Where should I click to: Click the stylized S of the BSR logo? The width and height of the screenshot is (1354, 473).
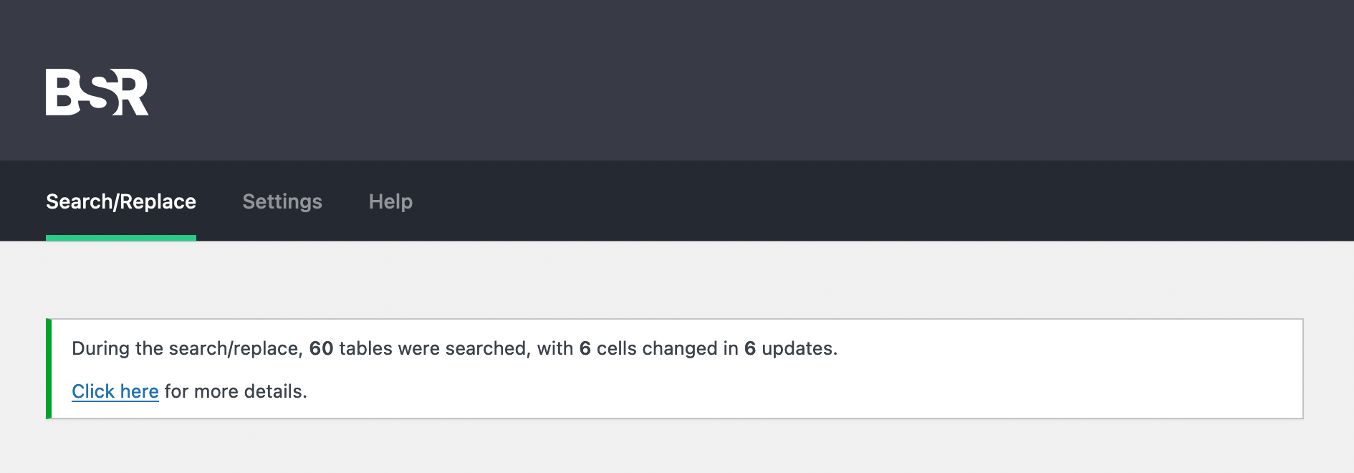click(x=99, y=92)
